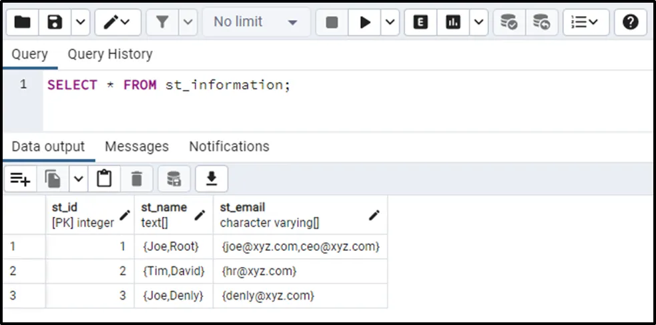Click the Save File disk icon
Screen dimensions: 656x325
pos(55,22)
